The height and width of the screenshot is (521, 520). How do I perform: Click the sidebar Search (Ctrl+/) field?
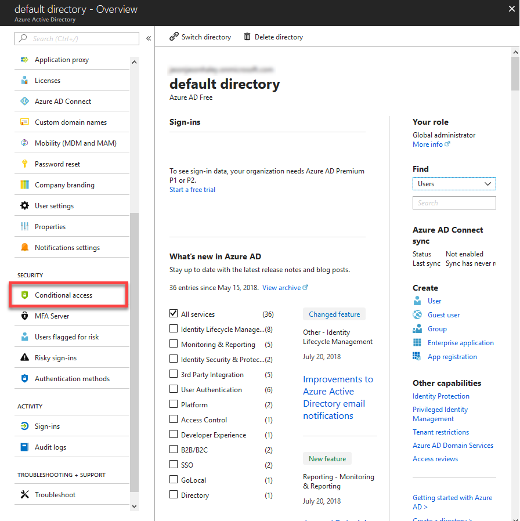click(x=77, y=38)
